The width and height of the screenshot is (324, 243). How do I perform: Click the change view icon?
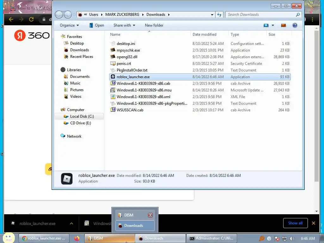pos(266,25)
